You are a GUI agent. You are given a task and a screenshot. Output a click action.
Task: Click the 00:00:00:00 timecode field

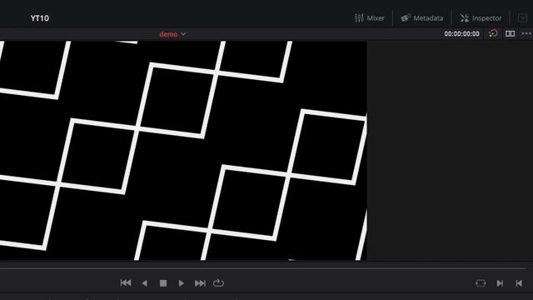pos(461,33)
